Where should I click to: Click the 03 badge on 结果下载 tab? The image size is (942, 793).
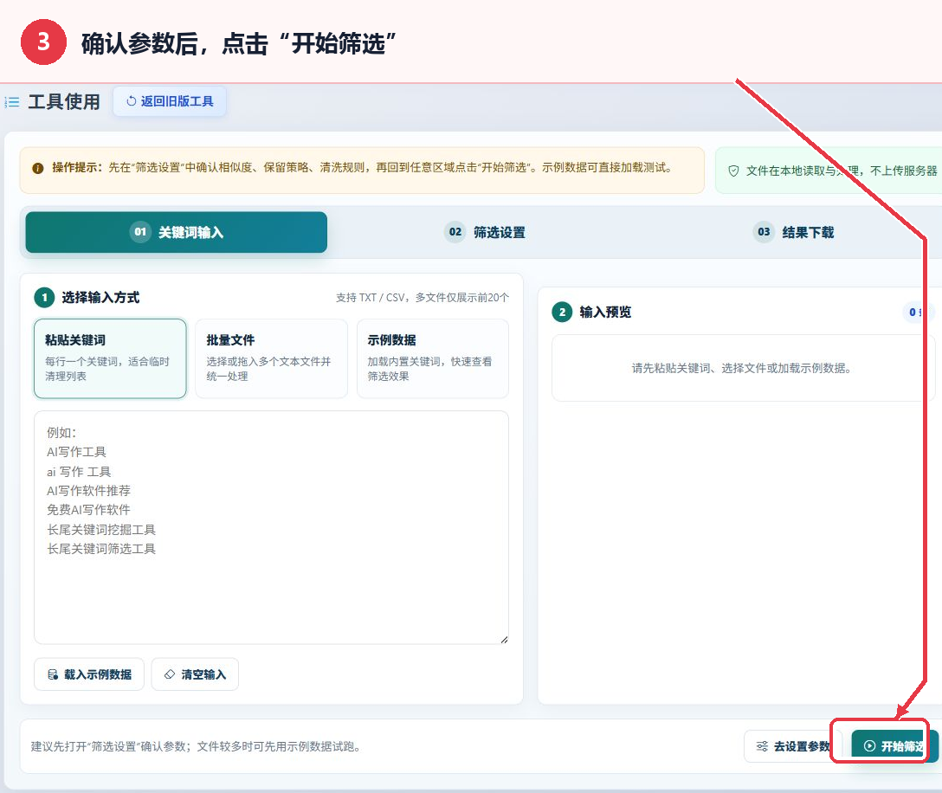click(x=764, y=232)
